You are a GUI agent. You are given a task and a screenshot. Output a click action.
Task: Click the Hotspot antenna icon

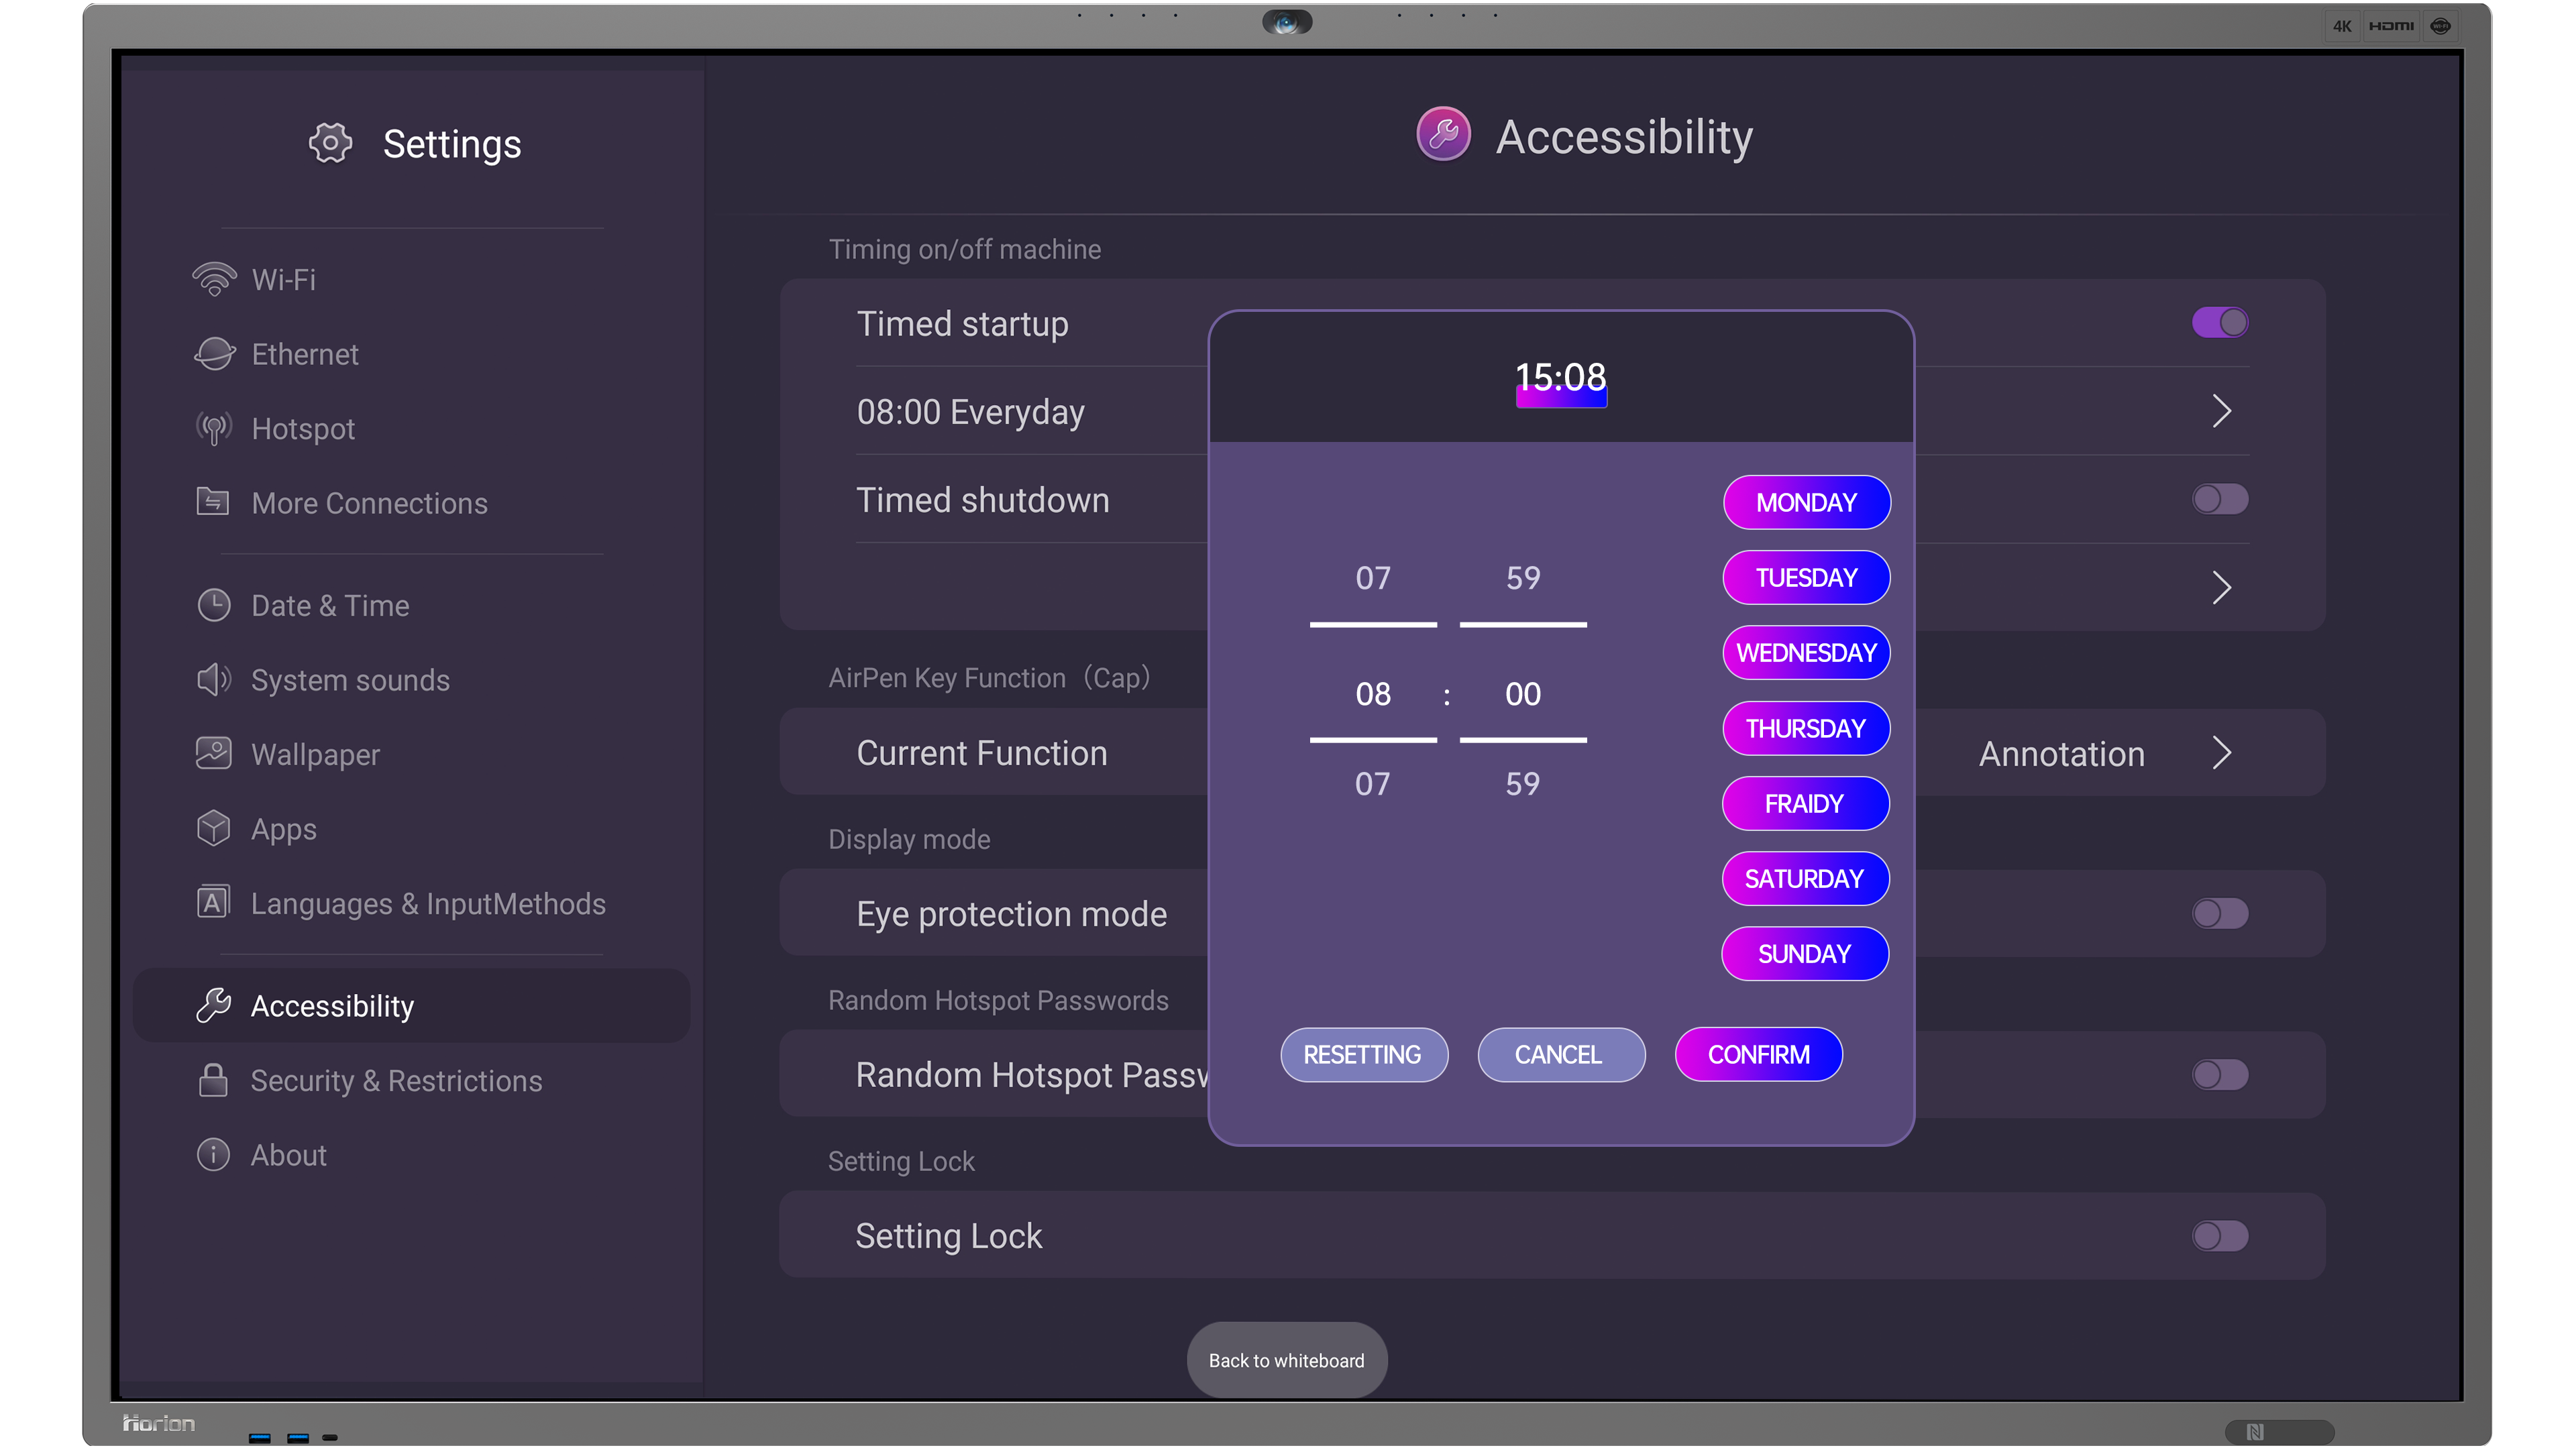214,429
